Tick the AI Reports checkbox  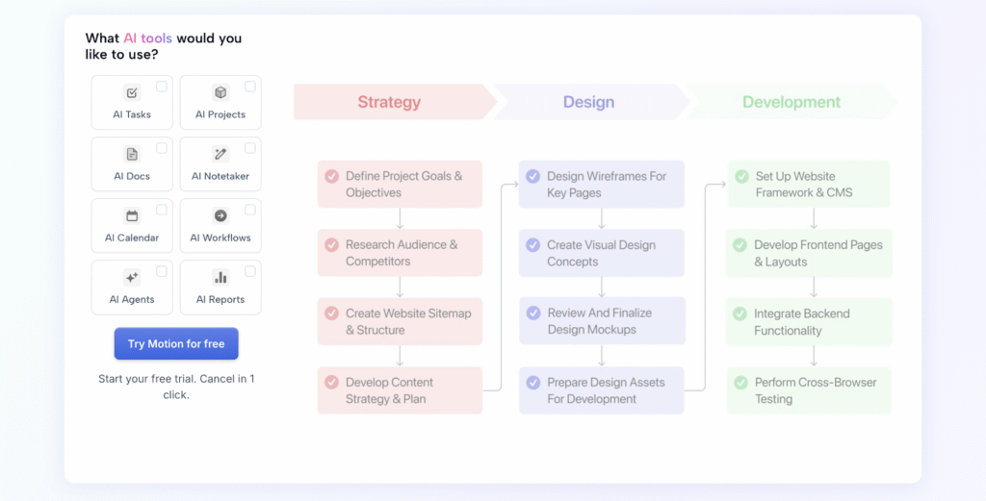click(250, 271)
